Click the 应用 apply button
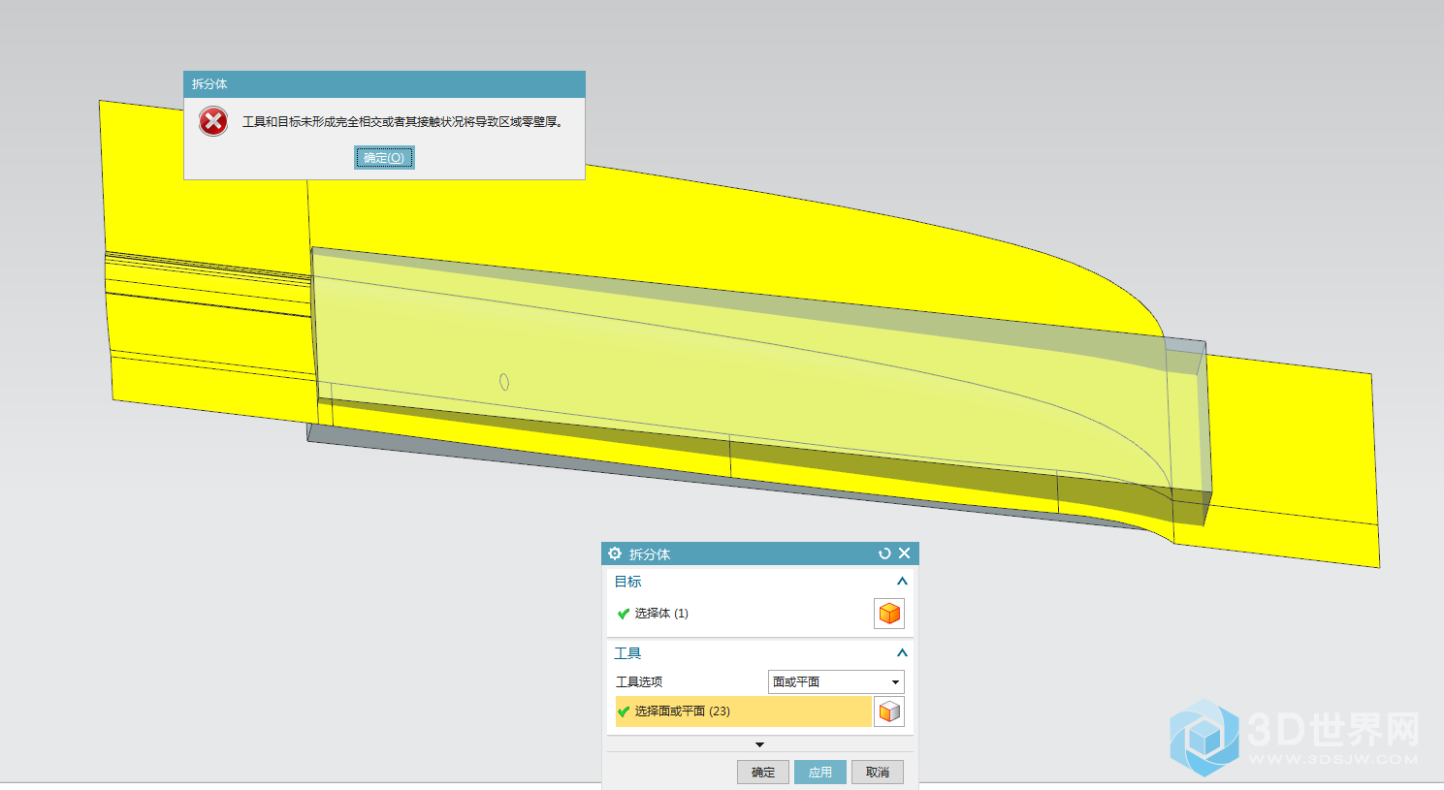The width and height of the screenshot is (1444, 790). point(820,772)
